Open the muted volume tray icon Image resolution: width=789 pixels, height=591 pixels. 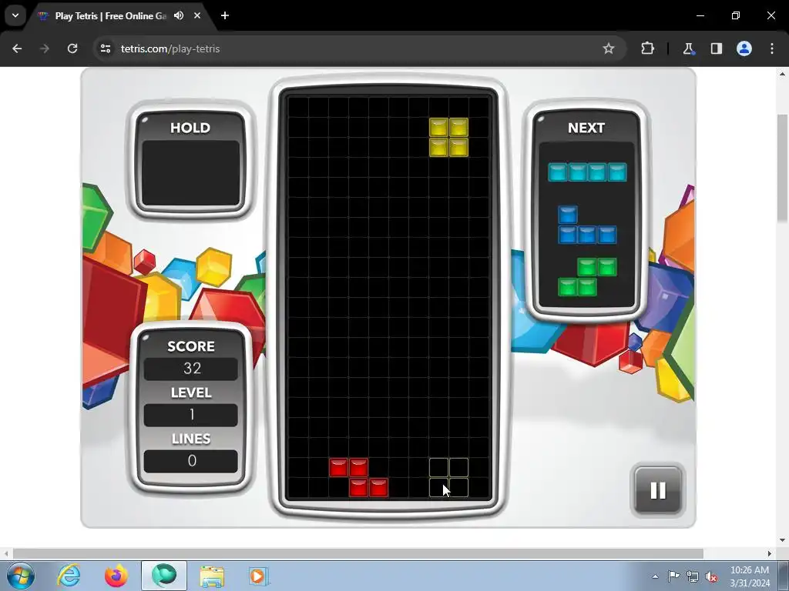[x=711, y=576]
